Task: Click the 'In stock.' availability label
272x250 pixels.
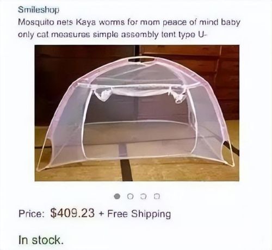Action: pyautogui.click(x=41, y=240)
